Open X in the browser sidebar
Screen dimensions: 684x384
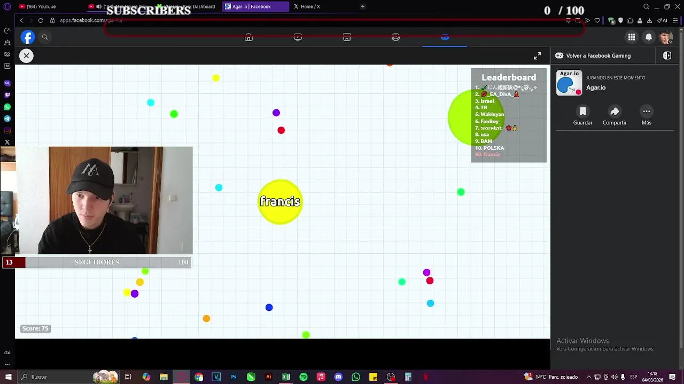7,142
